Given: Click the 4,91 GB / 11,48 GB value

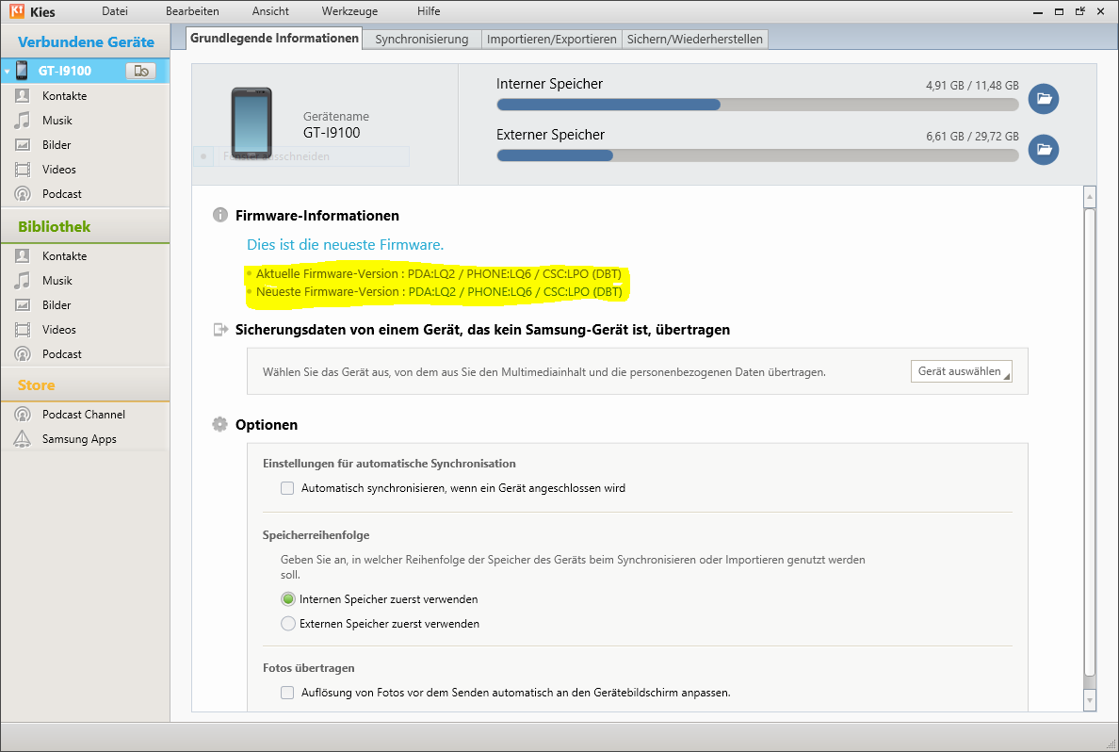Looking at the screenshot, I should click(972, 85).
